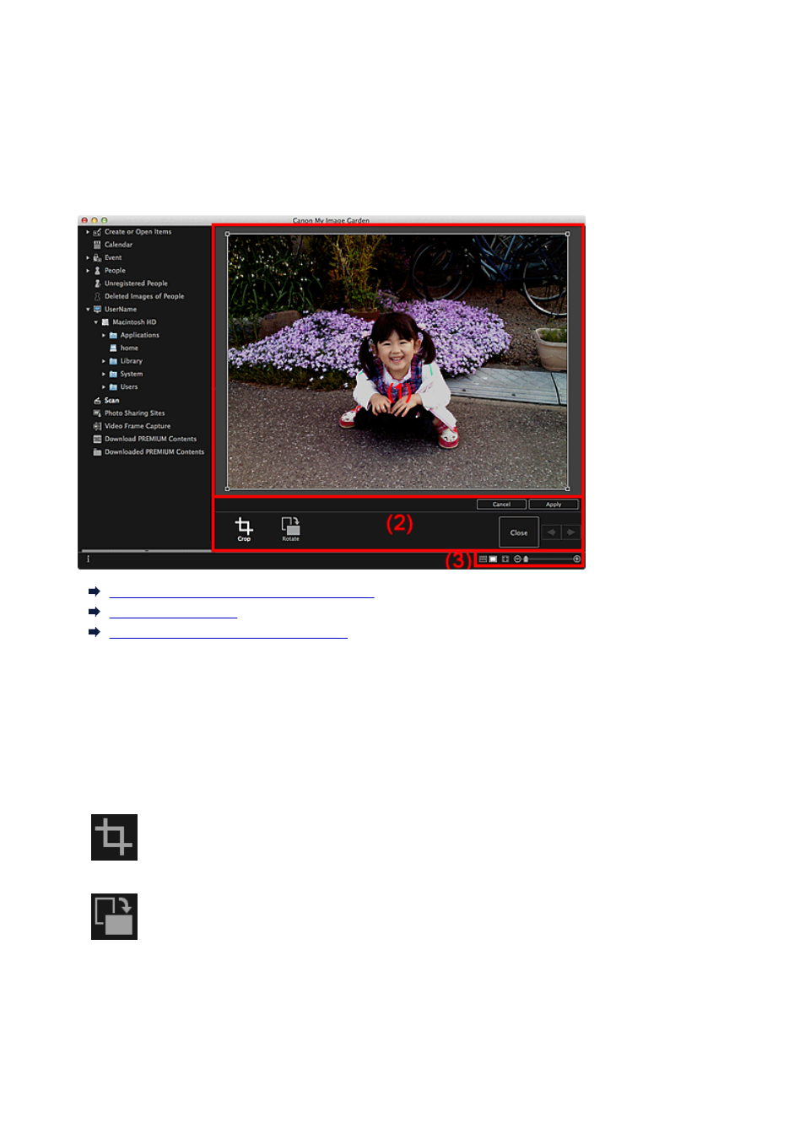Collapse the UserName tree node

point(88,310)
